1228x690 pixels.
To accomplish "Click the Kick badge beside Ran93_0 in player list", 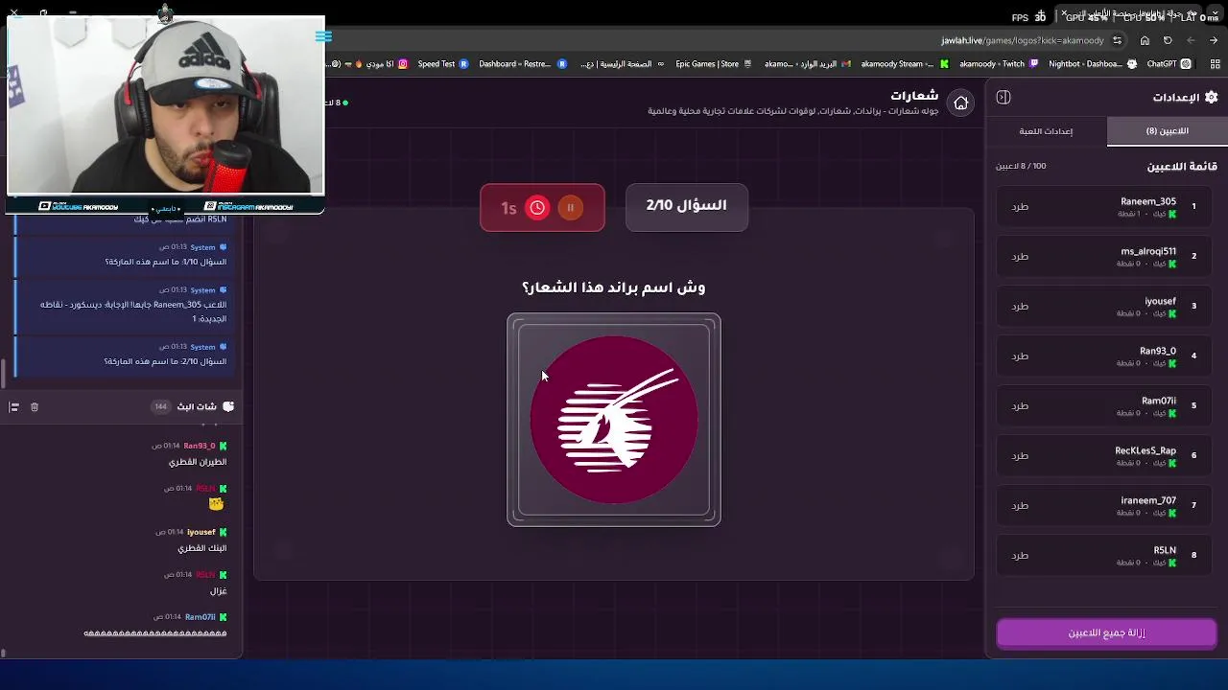I will pos(1172,363).
